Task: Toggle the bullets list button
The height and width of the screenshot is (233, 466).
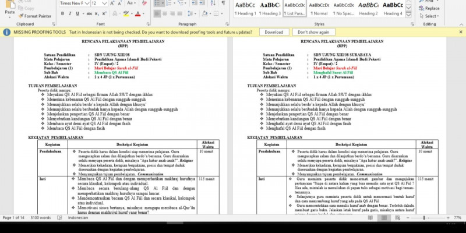Action: (x=157, y=3)
